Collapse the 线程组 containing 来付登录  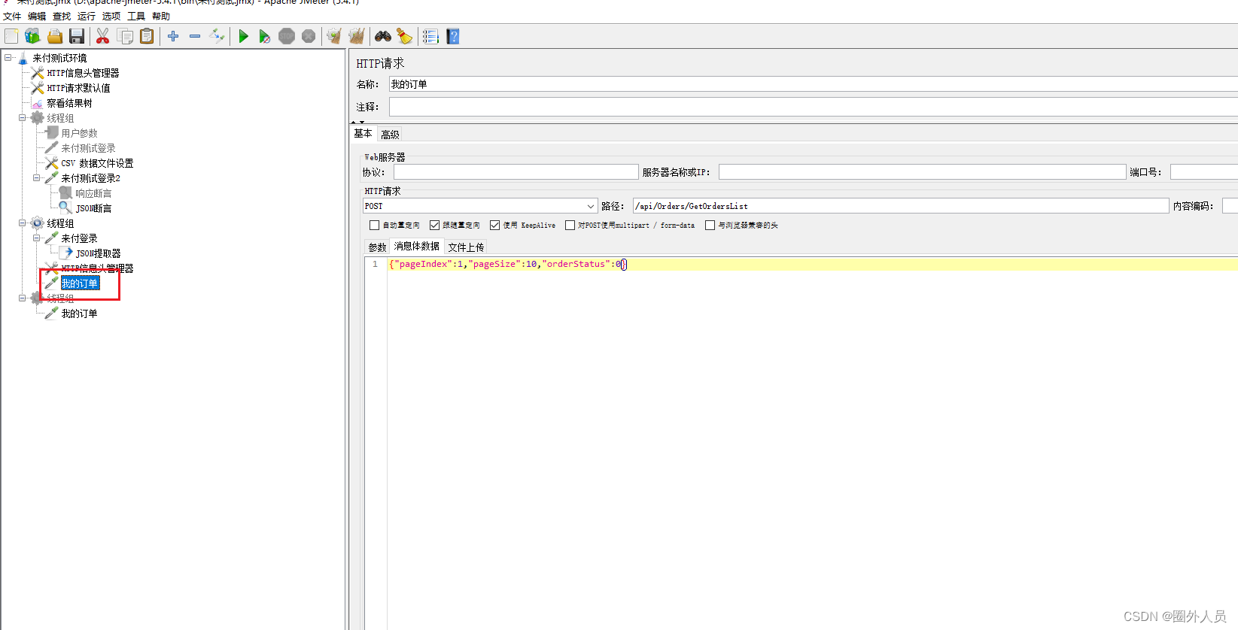pyautogui.click(x=23, y=223)
